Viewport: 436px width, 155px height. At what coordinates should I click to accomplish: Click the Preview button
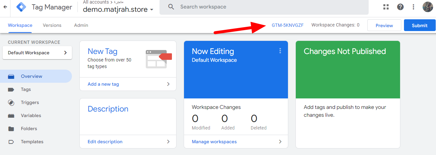[384, 25]
